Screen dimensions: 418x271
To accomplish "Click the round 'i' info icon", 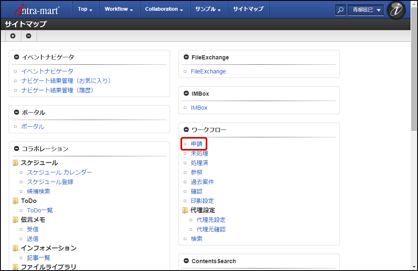I will tap(396, 10).
